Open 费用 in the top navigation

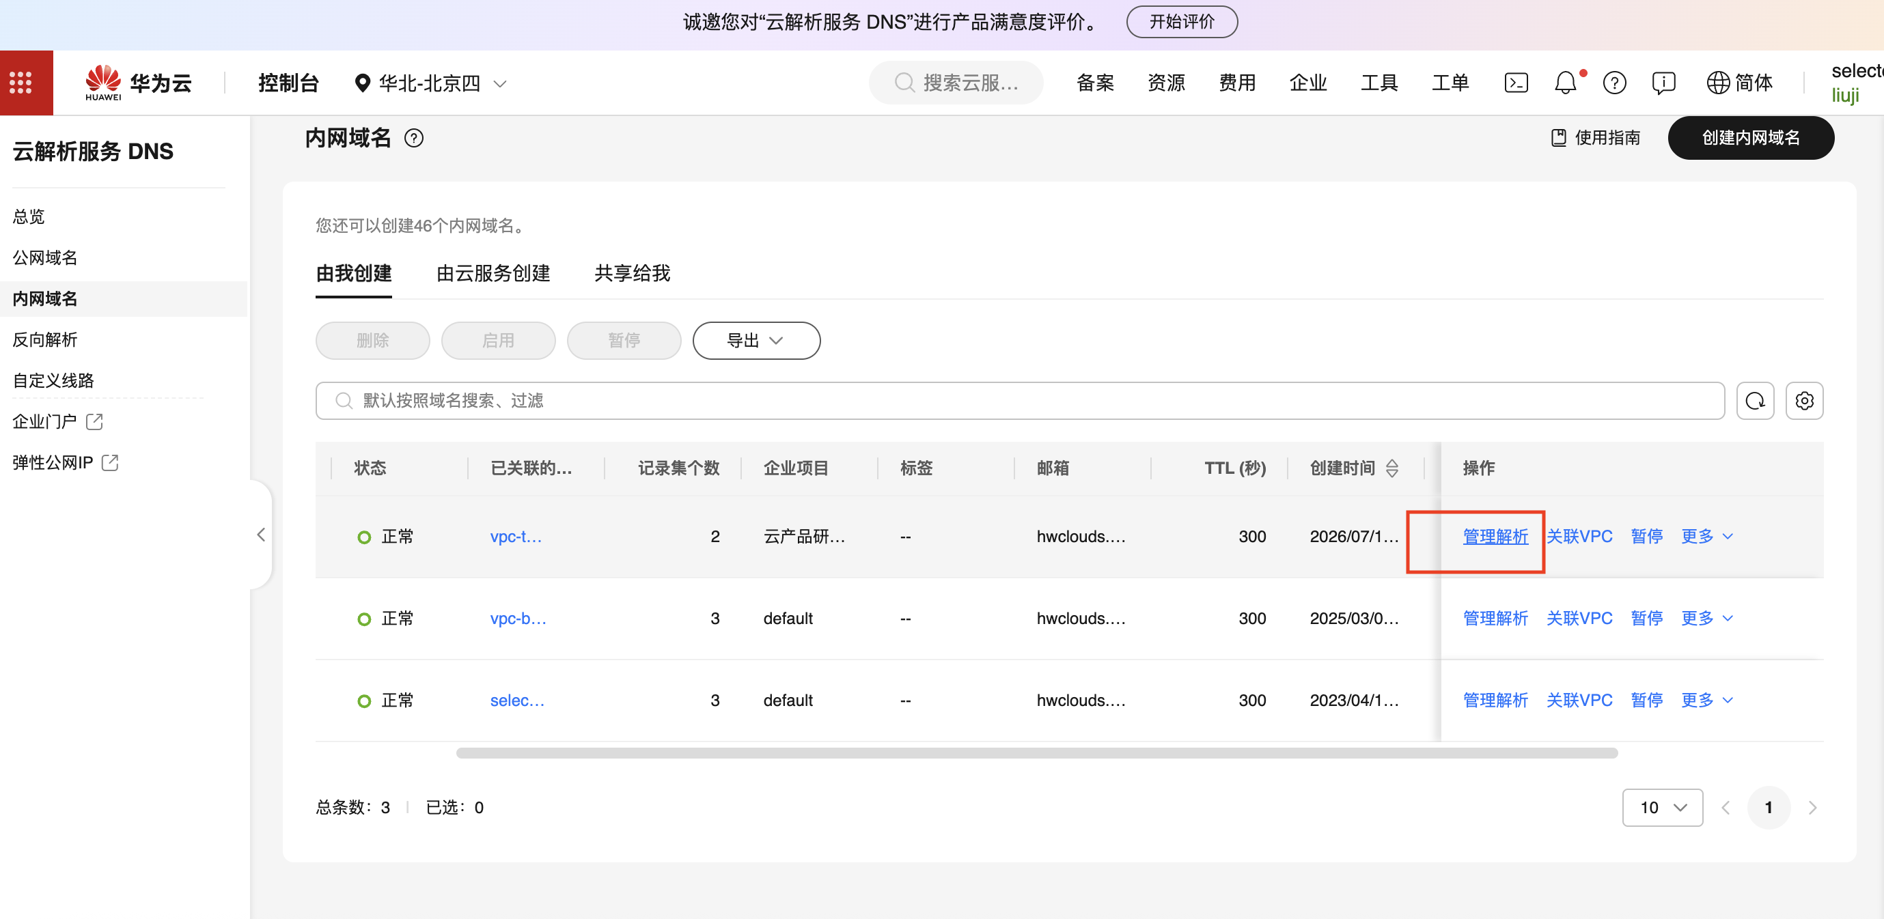tap(1236, 83)
